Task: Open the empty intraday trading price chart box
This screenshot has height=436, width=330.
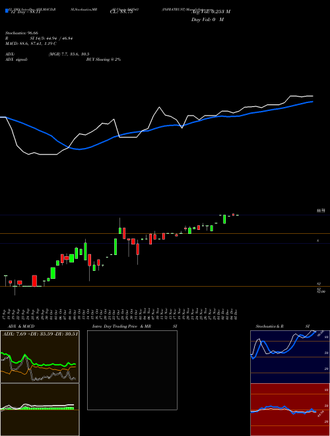Action: click(132, 370)
